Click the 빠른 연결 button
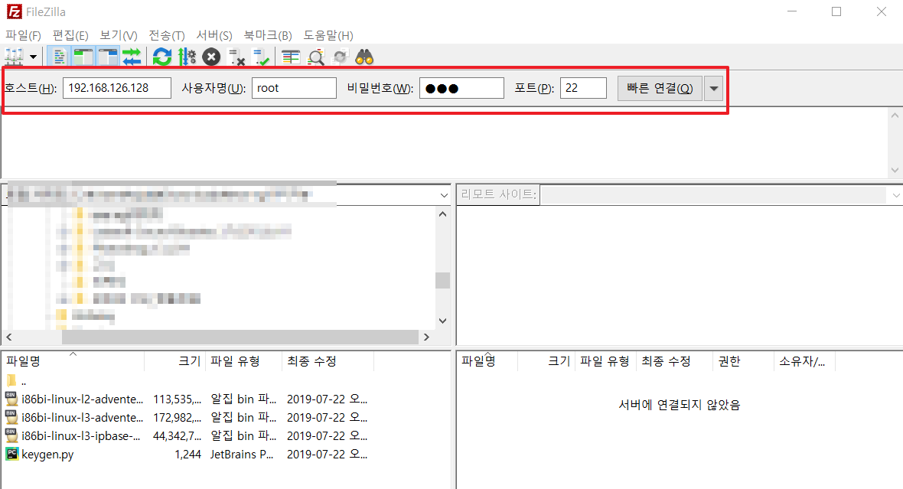This screenshot has height=489, width=903. tap(660, 88)
